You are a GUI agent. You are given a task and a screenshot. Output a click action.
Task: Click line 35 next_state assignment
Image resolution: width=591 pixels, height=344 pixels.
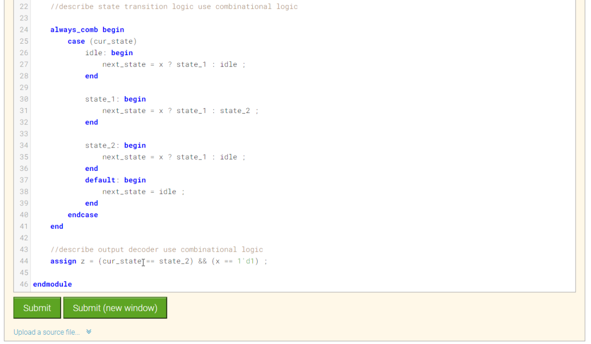pyautogui.click(x=174, y=157)
